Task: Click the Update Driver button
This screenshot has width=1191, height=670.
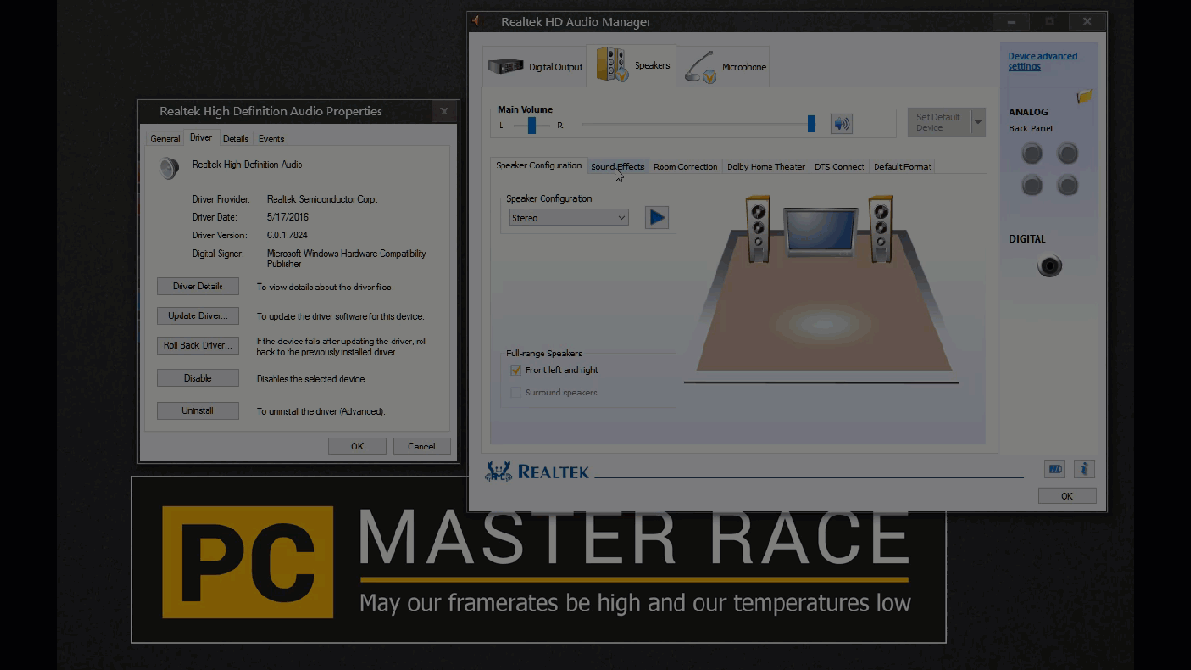Action: [198, 316]
